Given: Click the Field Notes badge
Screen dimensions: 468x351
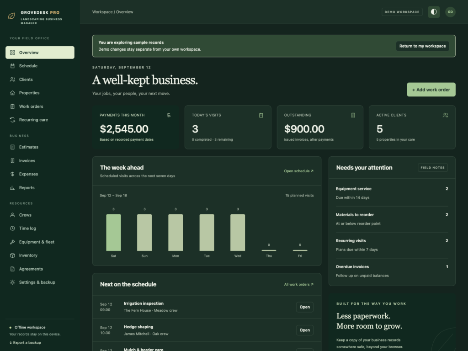Looking at the screenshot, I should 432,167.
